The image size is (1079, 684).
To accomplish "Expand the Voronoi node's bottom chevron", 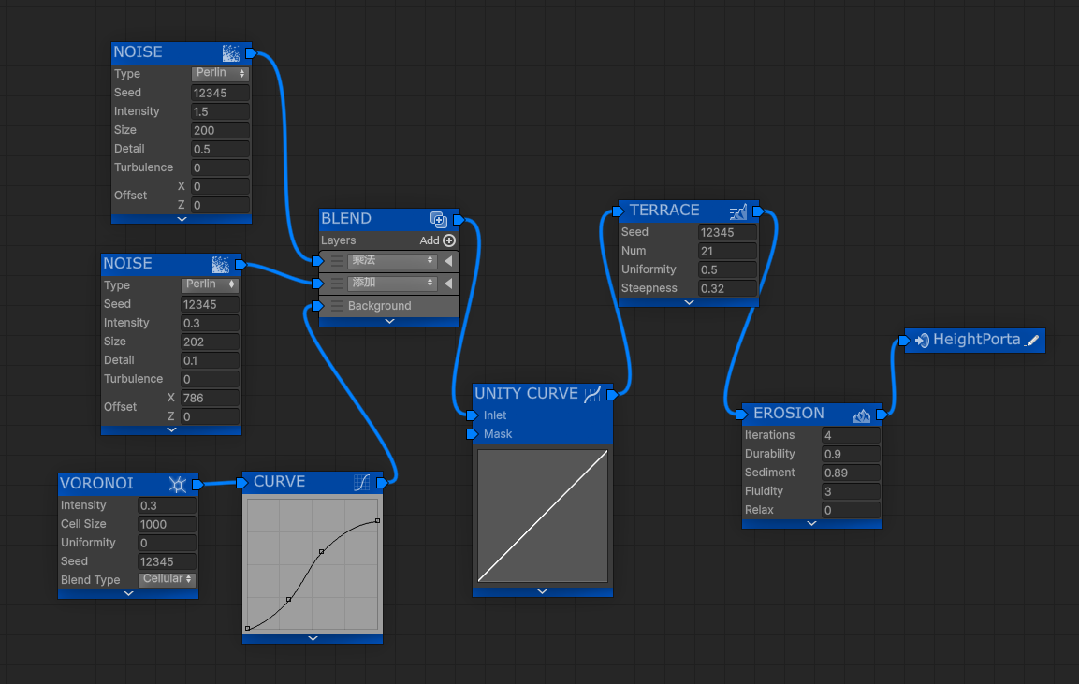I will [128, 593].
